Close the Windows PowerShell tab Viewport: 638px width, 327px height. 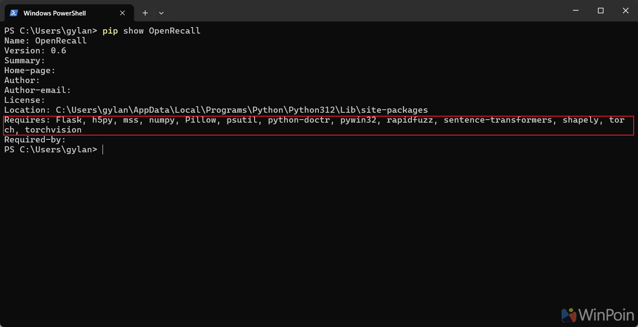point(122,13)
